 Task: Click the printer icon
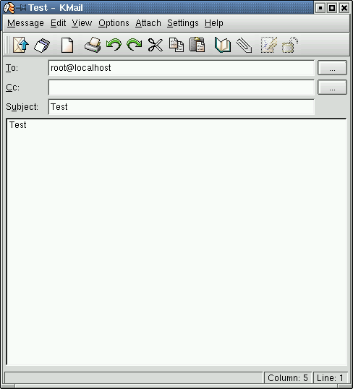point(93,45)
